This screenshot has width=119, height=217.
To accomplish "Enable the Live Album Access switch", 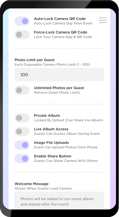I will (x=22, y=132).
